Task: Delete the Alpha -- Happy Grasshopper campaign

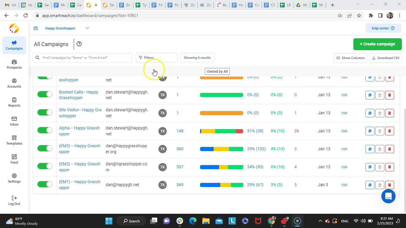Action: coord(389,131)
